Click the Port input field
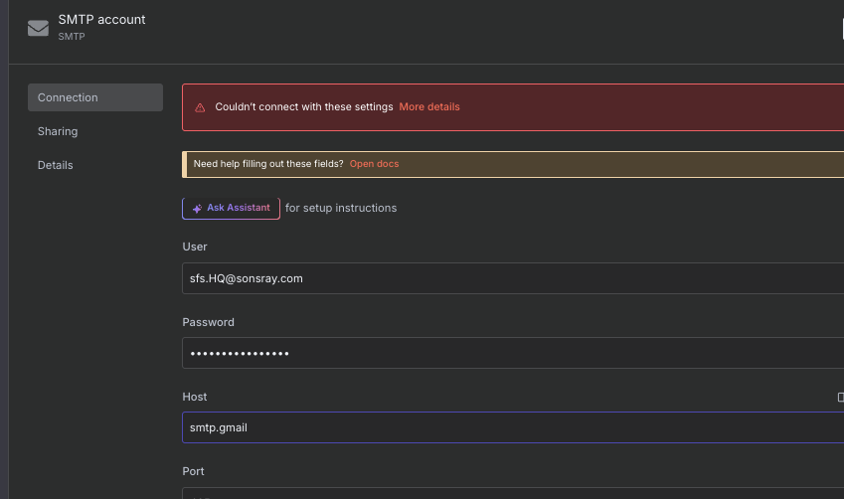This screenshot has width=844, height=499. [512, 494]
